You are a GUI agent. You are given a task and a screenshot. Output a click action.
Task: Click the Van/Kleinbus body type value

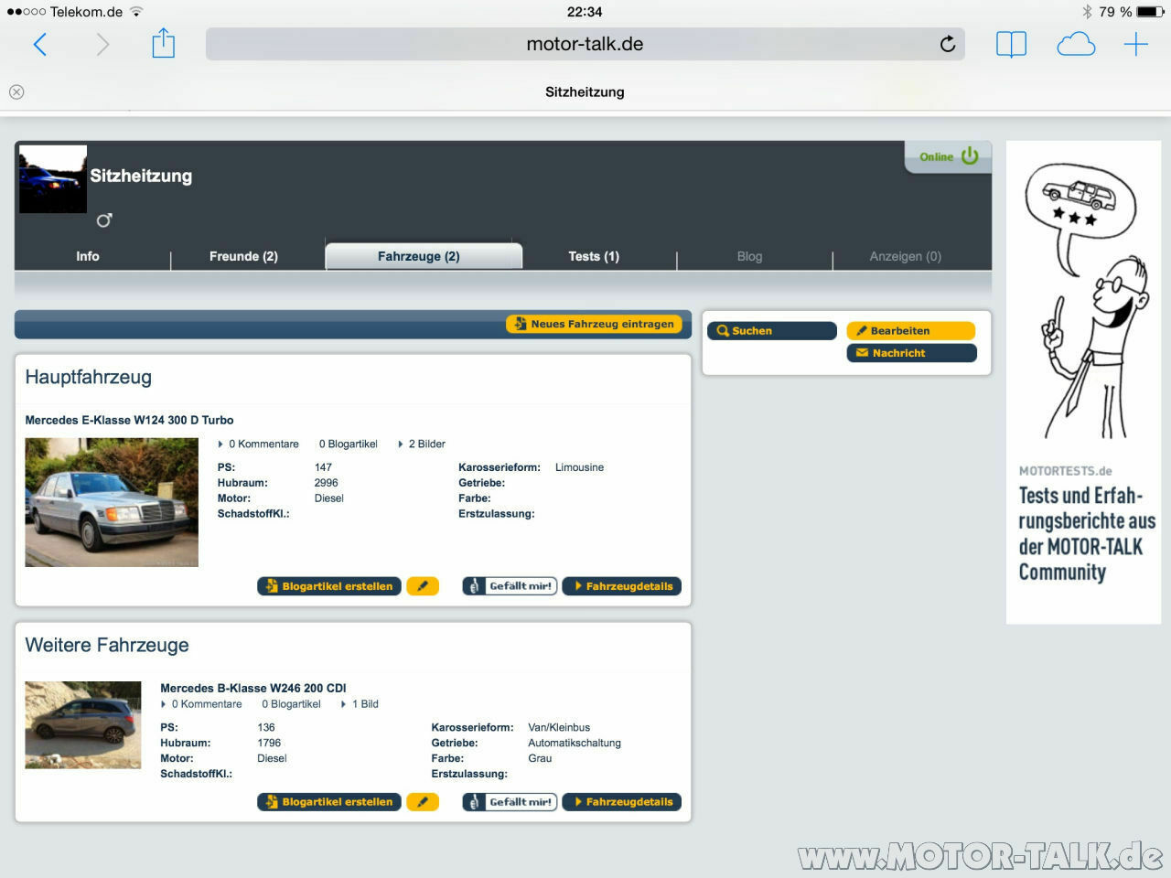(x=559, y=727)
